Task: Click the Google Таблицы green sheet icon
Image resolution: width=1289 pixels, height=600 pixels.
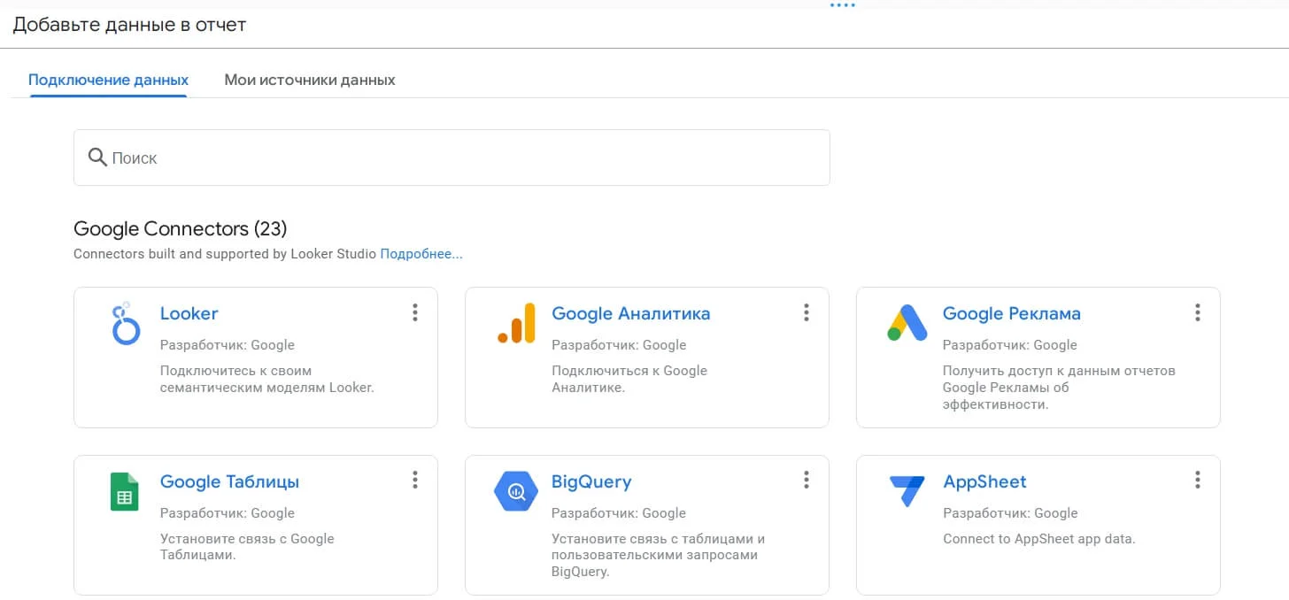Action: pos(125,492)
